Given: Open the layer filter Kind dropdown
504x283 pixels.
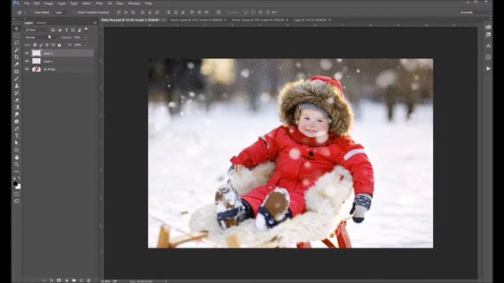Looking at the screenshot, I should click(x=35, y=30).
